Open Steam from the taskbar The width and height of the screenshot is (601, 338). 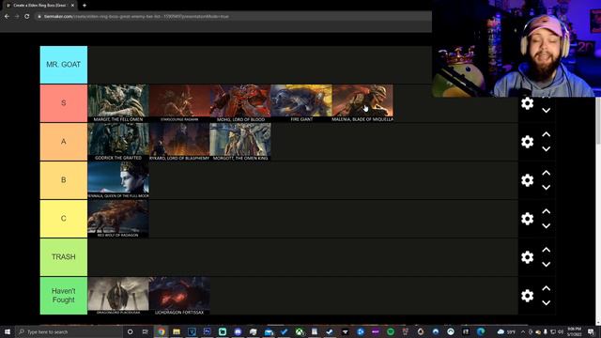[330, 331]
